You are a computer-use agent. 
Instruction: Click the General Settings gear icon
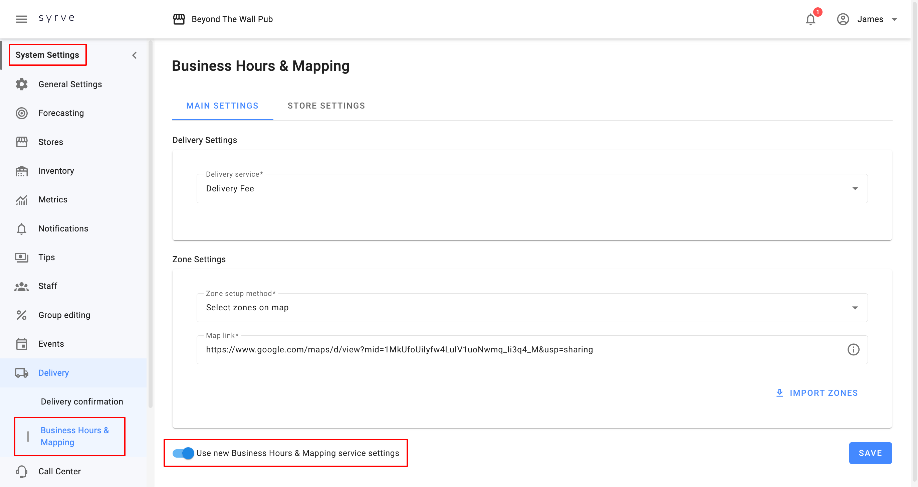[x=21, y=84]
